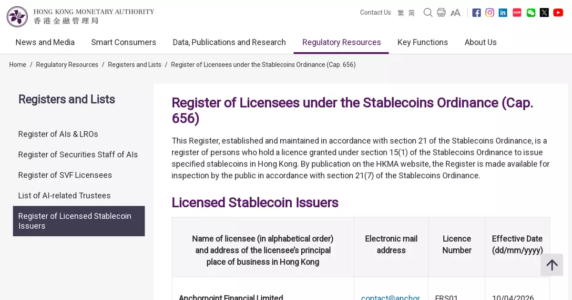Click the print page icon
Screen dimensions: 572x300
click(x=441, y=13)
